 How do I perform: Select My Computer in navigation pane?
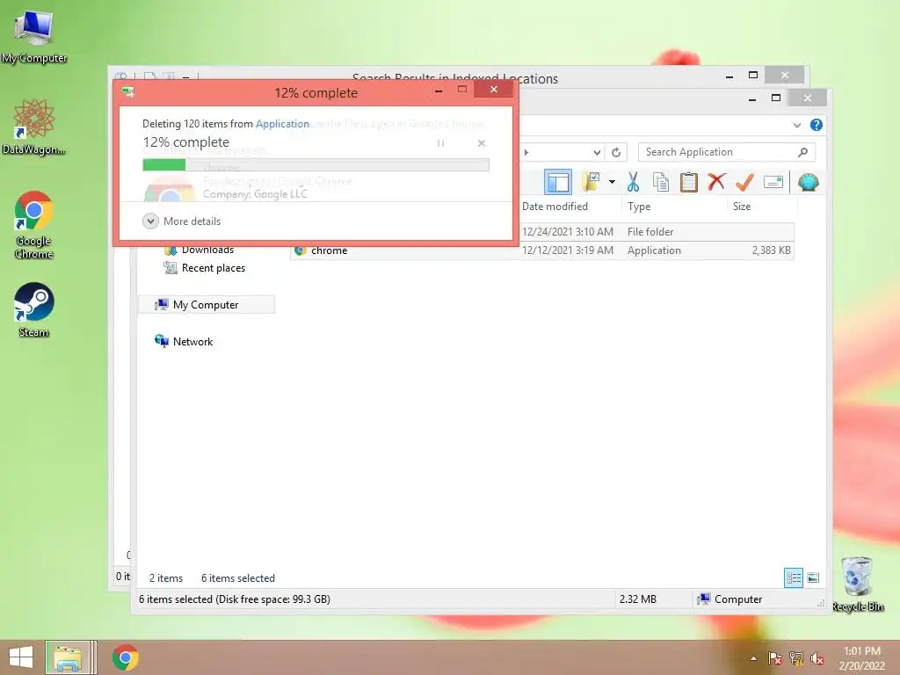point(206,305)
